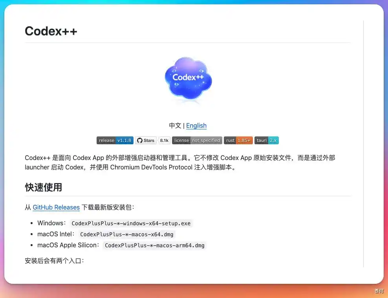Click the GitHub Stars badge
The width and height of the screenshot is (388, 298).
click(x=146, y=140)
